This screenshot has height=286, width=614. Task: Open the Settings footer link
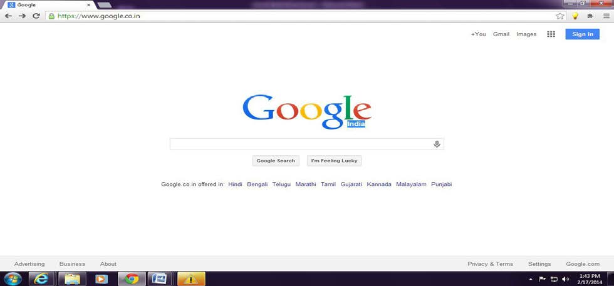(x=539, y=264)
